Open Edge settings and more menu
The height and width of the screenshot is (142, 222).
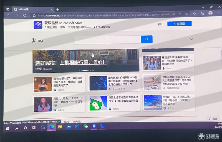pos(219,13)
